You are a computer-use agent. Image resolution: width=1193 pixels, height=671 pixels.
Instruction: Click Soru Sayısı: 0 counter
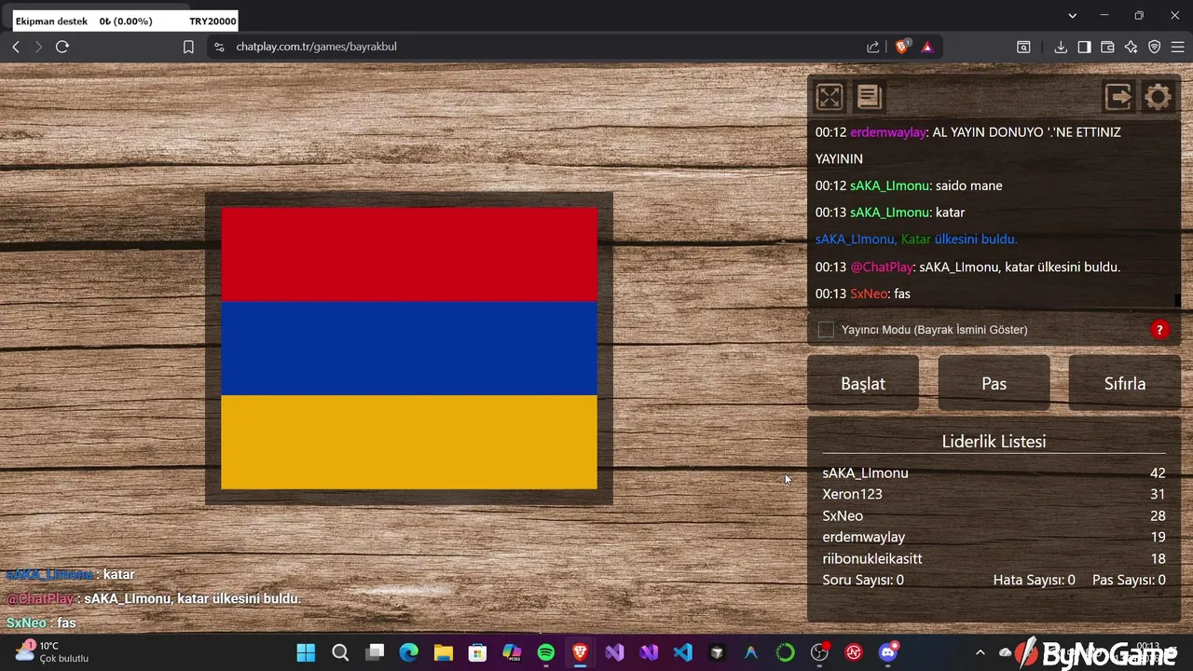(x=863, y=580)
